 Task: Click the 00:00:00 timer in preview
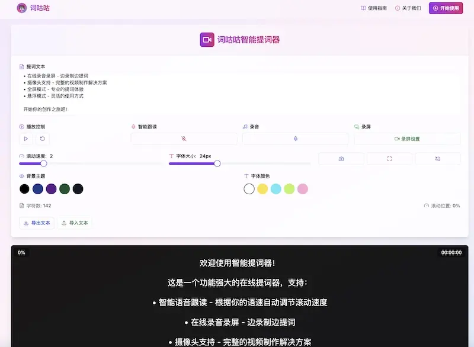tap(451, 252)
